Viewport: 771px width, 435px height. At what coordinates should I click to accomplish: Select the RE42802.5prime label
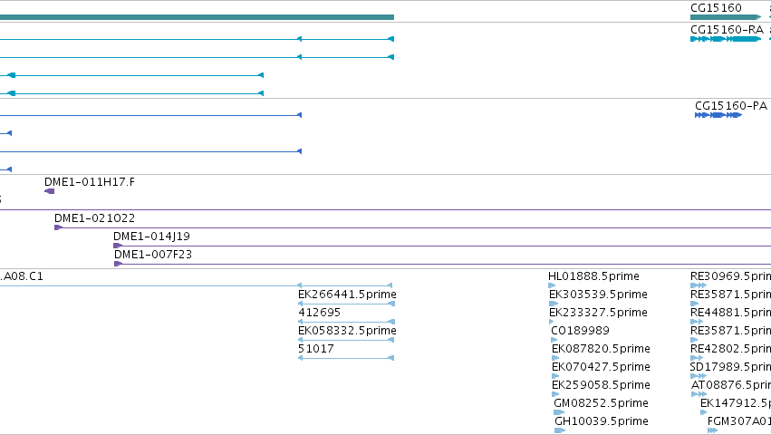click(x=730, y=349)
